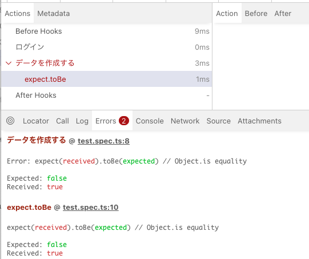Select the Action snapshot tab

[227, 13]
